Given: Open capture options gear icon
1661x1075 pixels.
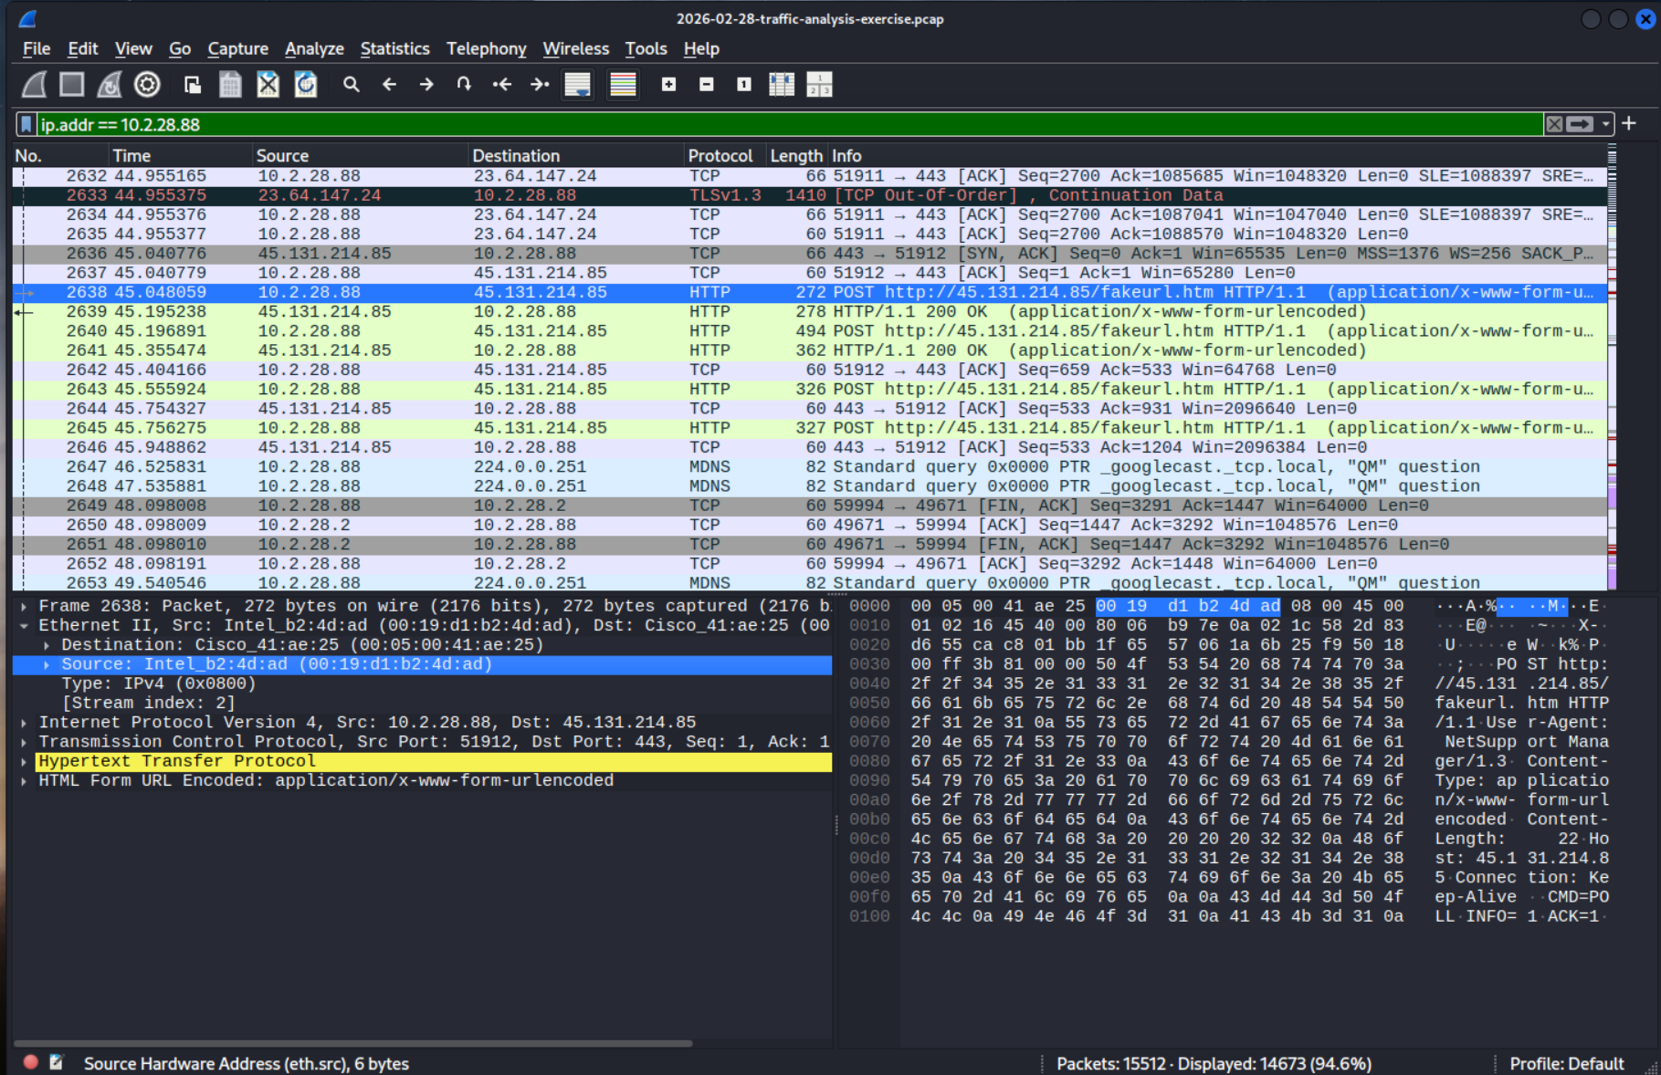Looking at the screenshot, I should click(x=147, y=85).
